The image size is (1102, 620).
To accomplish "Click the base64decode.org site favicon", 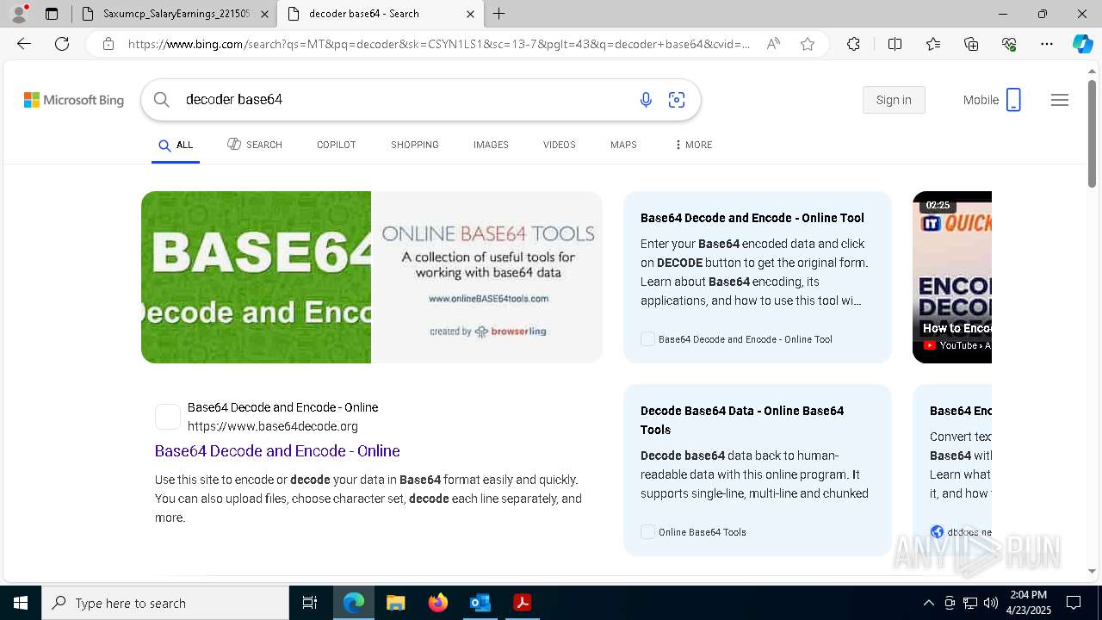I will coord(168,417).
